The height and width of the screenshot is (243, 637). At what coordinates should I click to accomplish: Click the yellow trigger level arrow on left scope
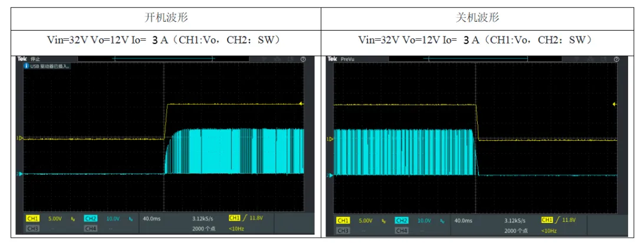301,104
